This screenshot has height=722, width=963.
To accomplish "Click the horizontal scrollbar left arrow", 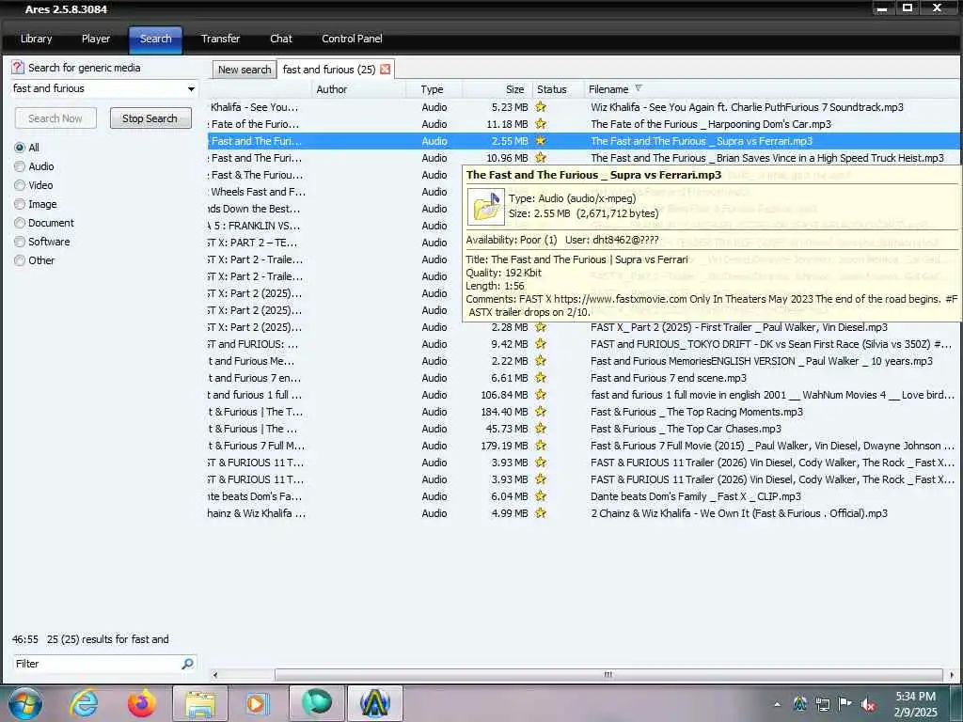I will click(215, 675).
